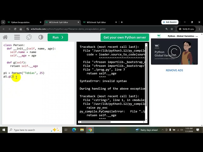Focus the address bar URL
This screenshot has height=152, width=203.
68,29
